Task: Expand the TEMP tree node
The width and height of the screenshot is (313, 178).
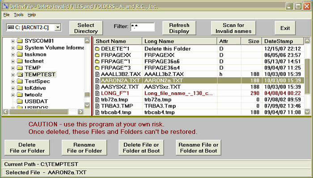Action: (x=13, y=68)
